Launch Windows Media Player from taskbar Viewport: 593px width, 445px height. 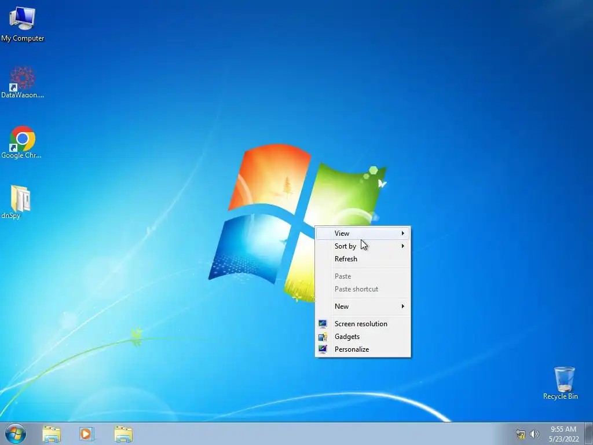pyautogui.click(x=87, y=434)
